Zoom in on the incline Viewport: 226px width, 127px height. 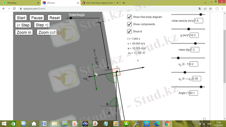tap(24, 32)
